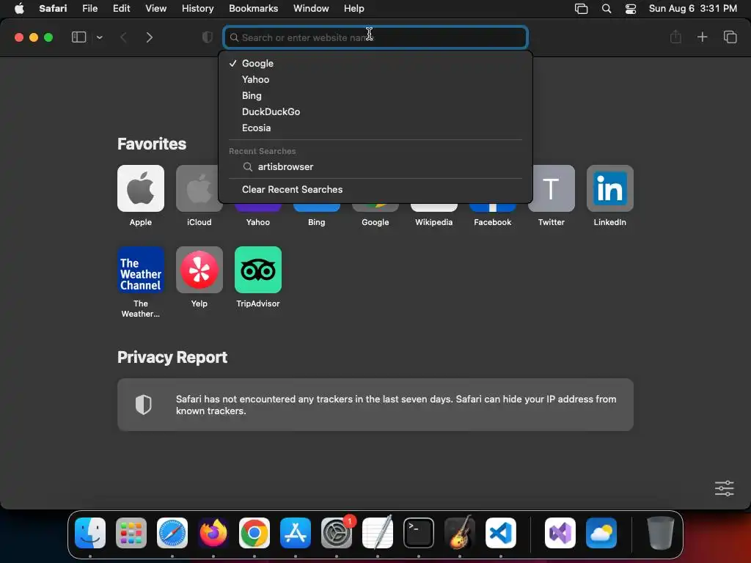Click the Google favorite label
Screen dimensions: 751x563
pos(375,222)
